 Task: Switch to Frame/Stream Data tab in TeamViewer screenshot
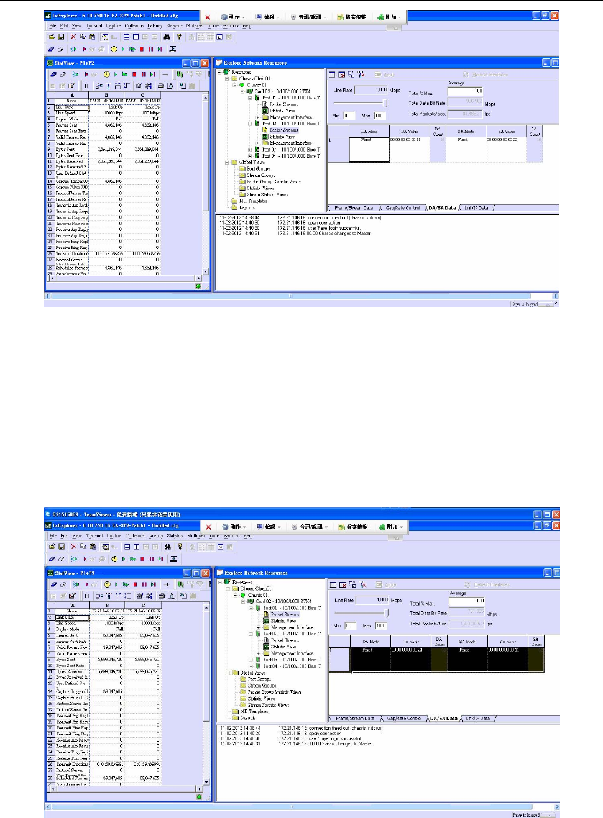pos(355,718)
